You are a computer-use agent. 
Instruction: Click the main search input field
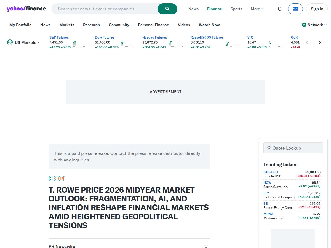(x=105, y=9)
